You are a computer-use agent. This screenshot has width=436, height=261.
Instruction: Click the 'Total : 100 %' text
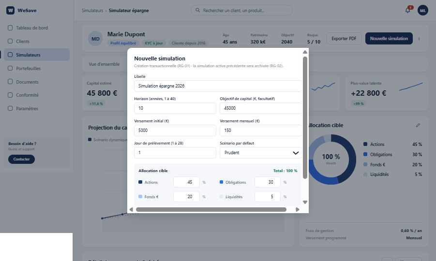[285, 171]
